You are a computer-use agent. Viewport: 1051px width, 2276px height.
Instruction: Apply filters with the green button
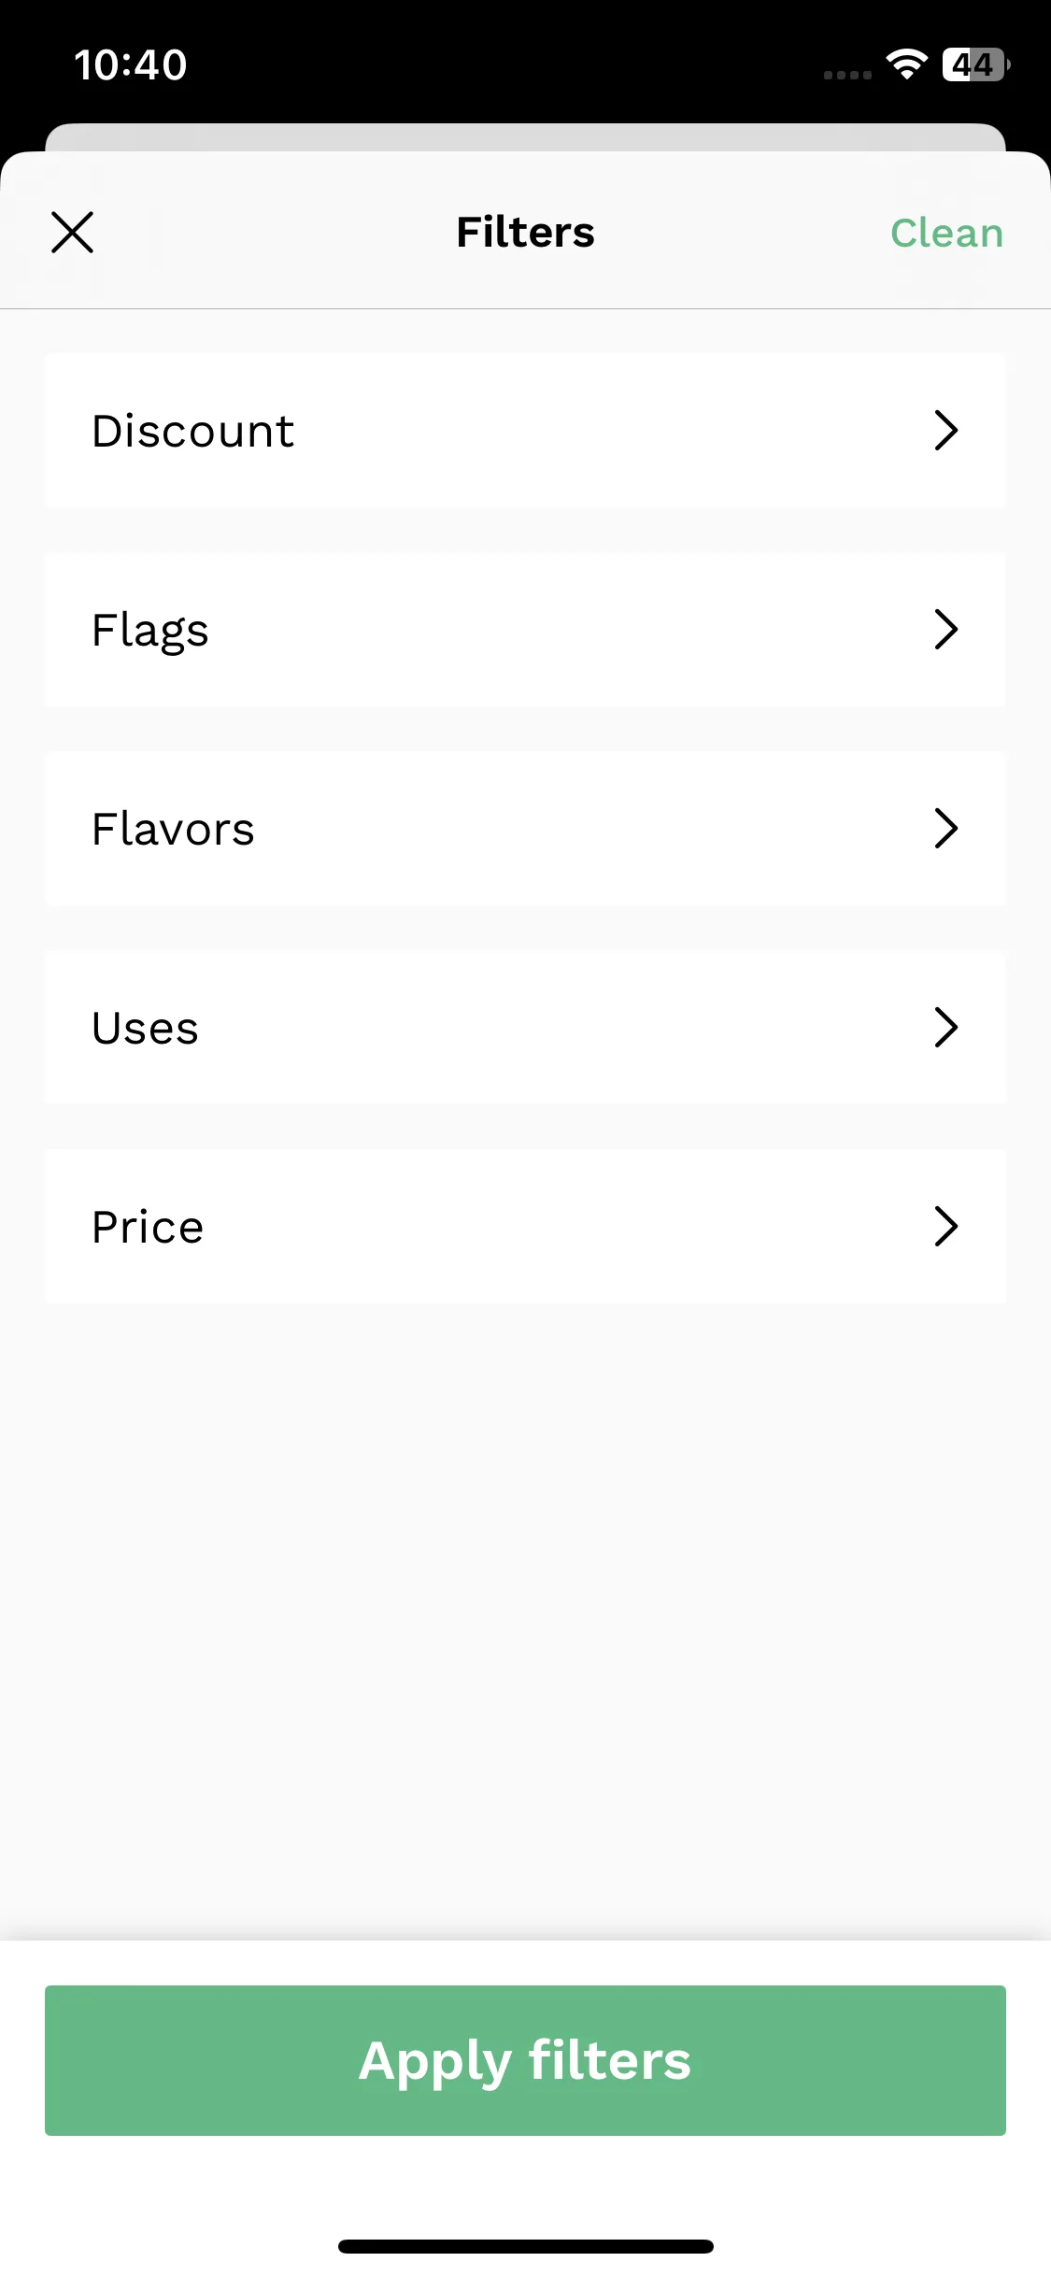pos(525,2060)
